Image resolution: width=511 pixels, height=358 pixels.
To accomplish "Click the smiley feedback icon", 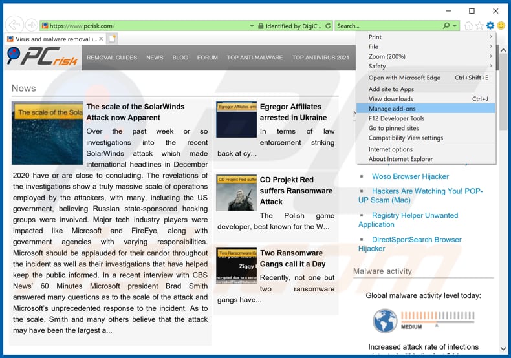I will 500,26.
